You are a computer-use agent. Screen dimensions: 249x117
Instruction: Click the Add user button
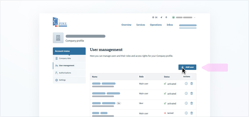click(187, 67)
